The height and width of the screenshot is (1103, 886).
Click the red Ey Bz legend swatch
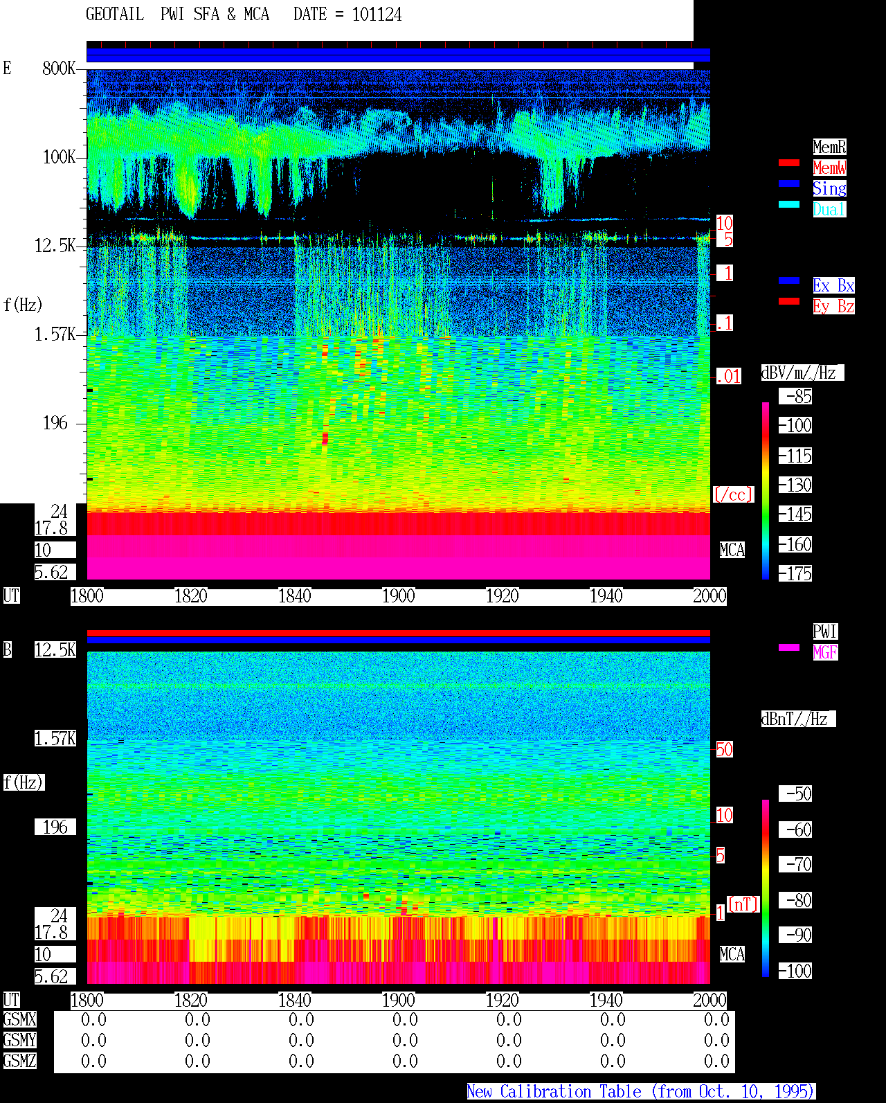tap(789, 301)
